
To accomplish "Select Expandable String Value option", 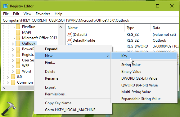I will 144,99.
